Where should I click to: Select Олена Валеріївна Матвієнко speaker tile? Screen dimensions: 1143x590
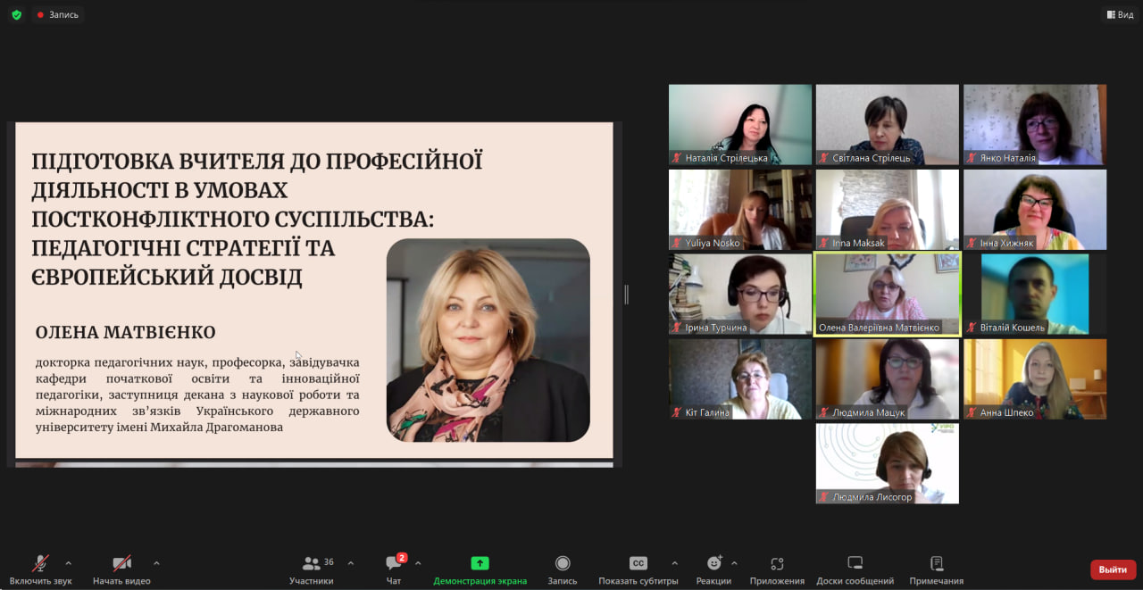coord(888,295)
